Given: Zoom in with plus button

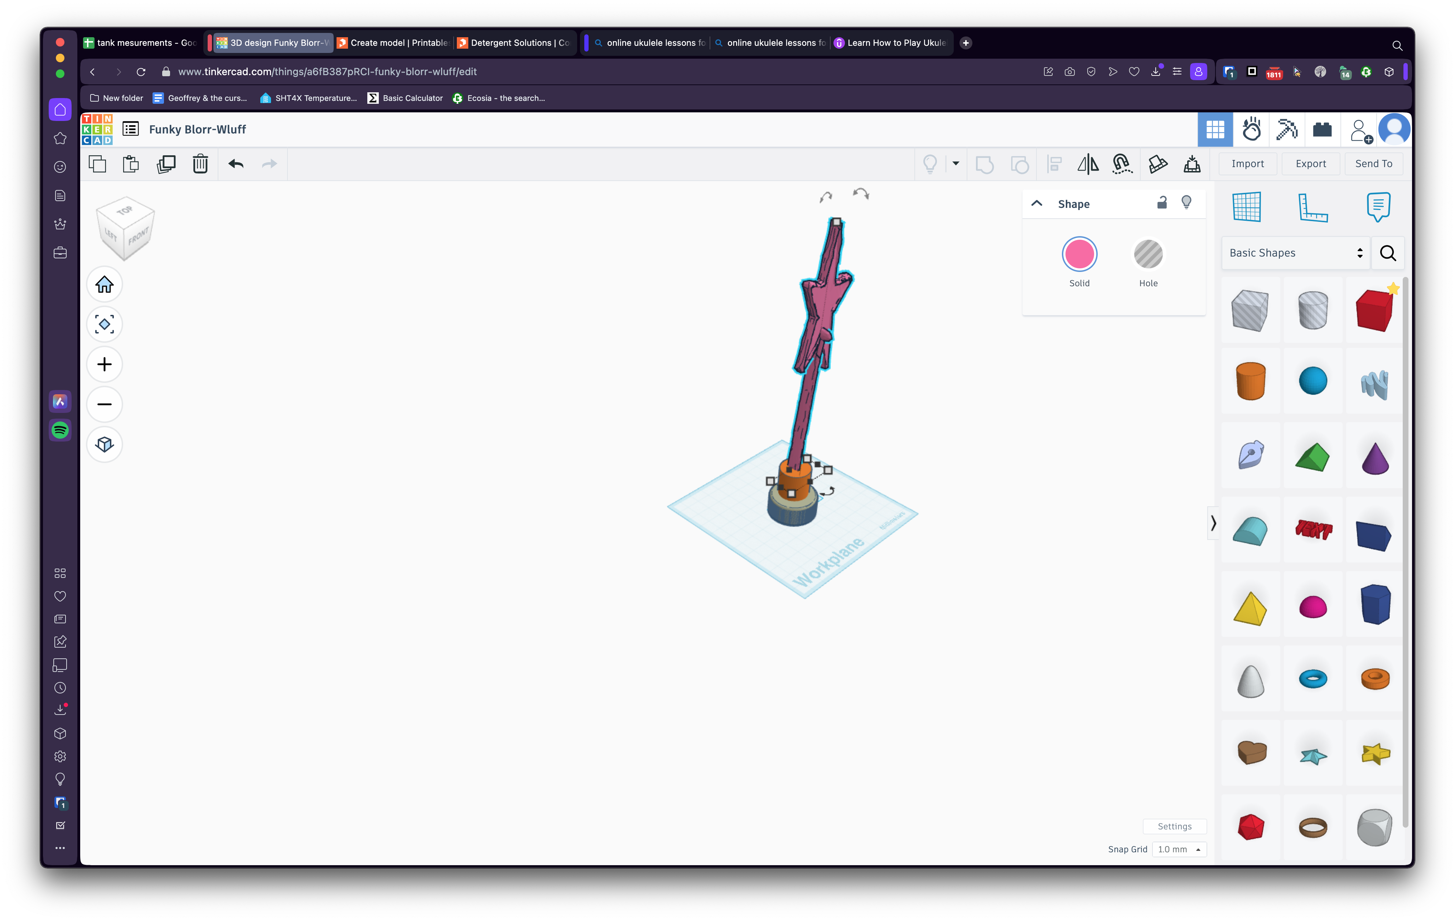Looking at the screenshot, I should pyautogui.click(x=105, y=364).
